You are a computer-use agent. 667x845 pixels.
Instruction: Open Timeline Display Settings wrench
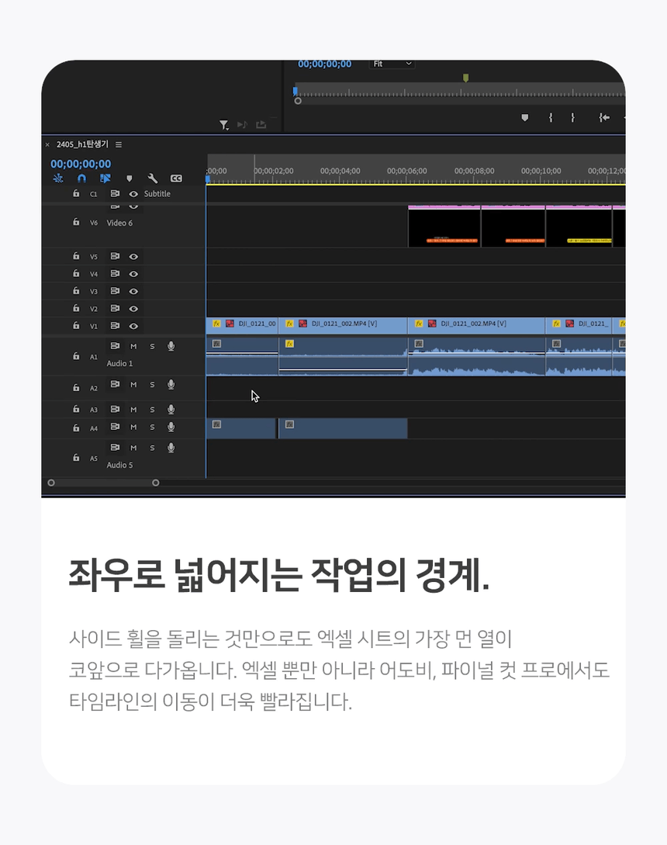pos(153,178)
